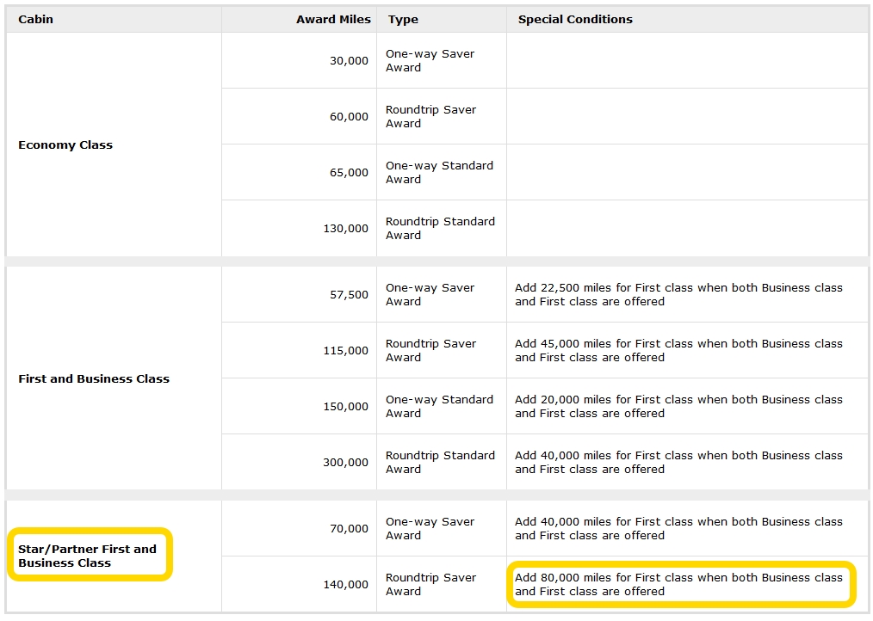The image size is (873, 621).
Task: Select the Type column header
Action: (403, 19)
